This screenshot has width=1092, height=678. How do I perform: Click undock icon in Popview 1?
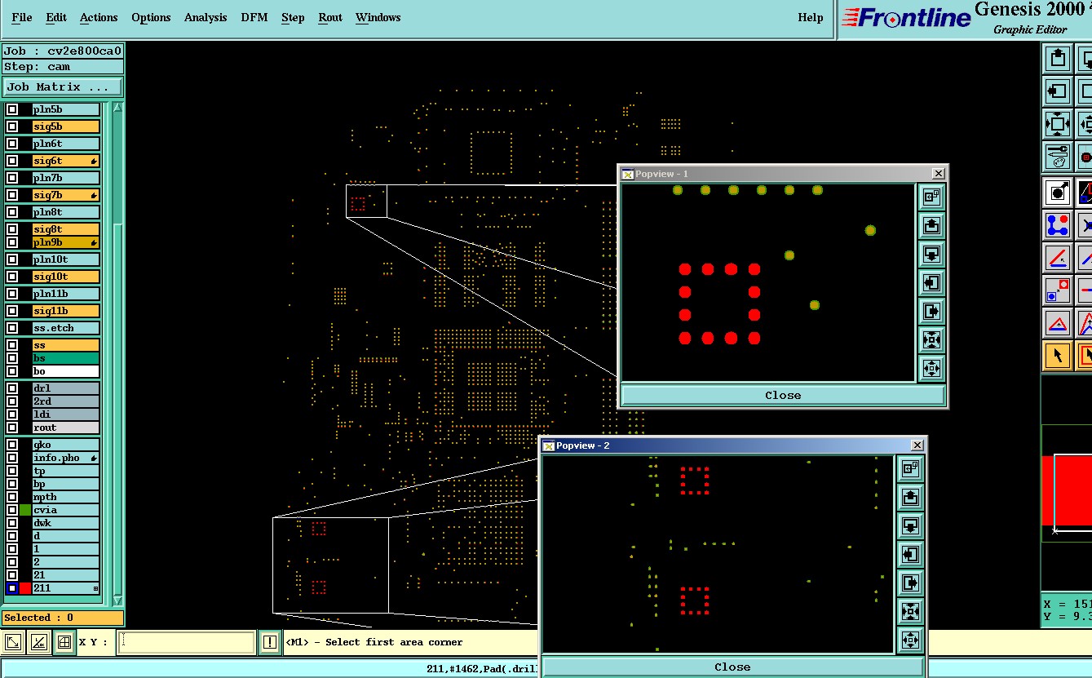[931, 197]
